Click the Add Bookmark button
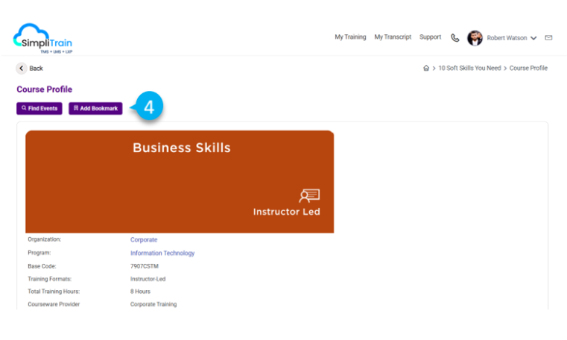Image resolution: width=567 pixels, height=340 pixels. point(95,108)
